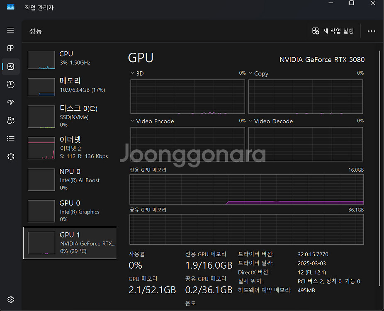Viewport: 384px width, 311px height.
Task: Select the Performance page icon in sidebar
Action: tap(10, 66)
